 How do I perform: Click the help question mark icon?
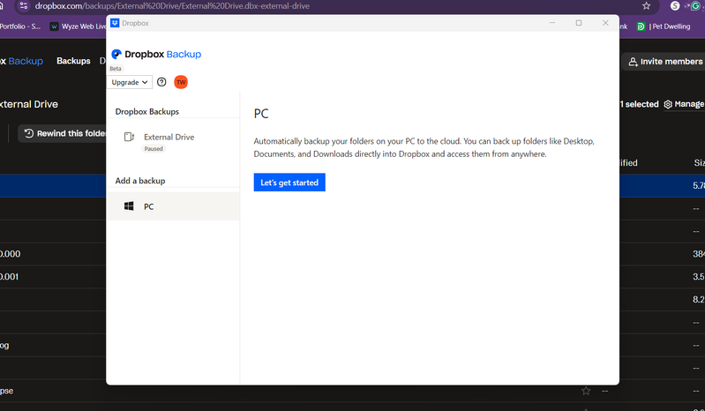click(161, 82)
